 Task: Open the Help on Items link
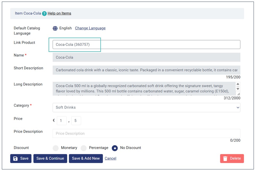(x=59, y=13)
